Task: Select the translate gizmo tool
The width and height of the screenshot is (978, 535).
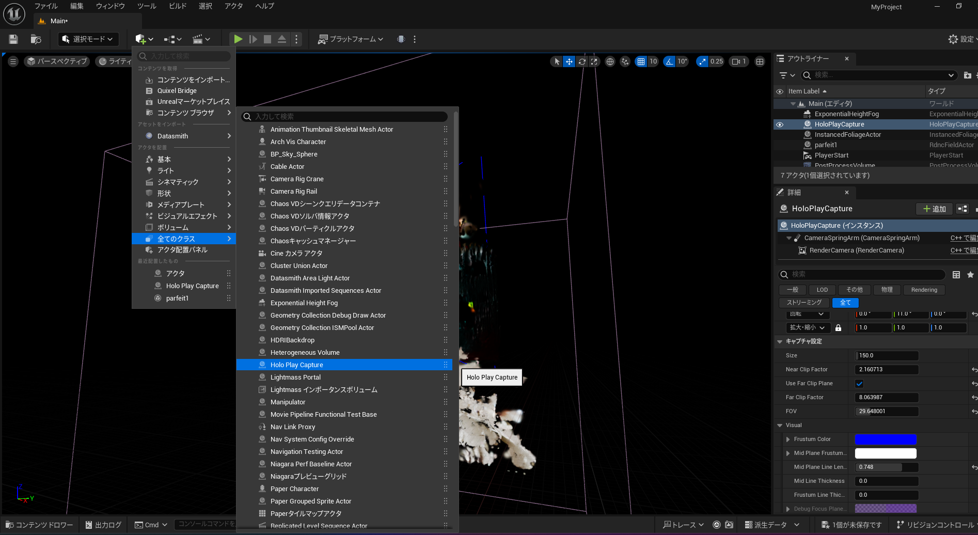Action: point(569,61)
